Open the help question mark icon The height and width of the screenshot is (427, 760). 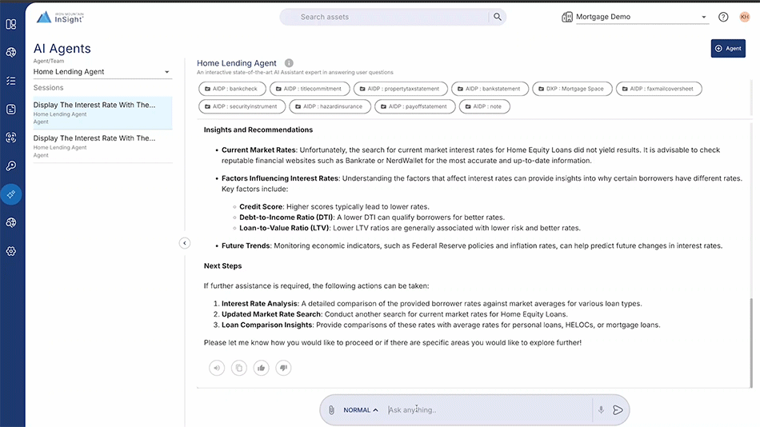coord(723,17)
